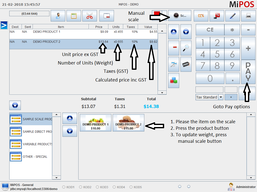Click the PAY button
The width and height of the screenshot is (257, 192).
click(x=248, y=72)
